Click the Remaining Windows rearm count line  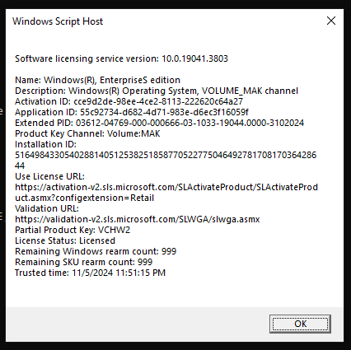click(96, 251)
